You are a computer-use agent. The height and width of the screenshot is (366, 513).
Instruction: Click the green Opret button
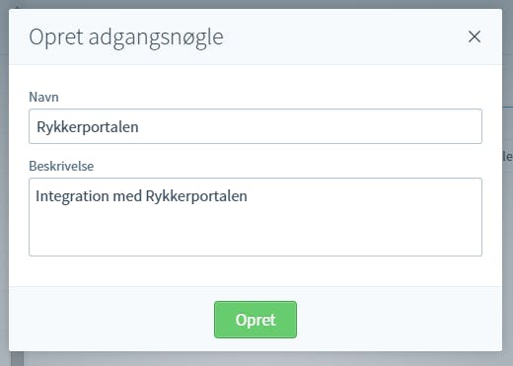256,320
